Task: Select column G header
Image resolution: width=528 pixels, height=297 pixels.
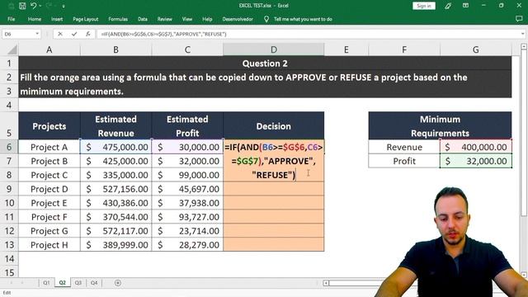Action: 475,49
